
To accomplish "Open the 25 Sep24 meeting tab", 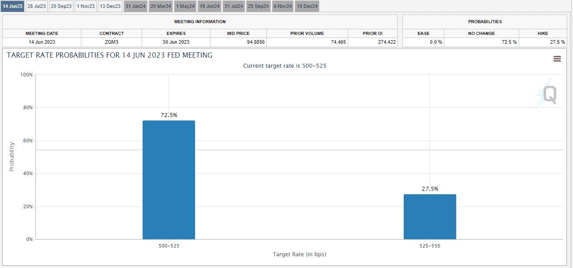I will [x=258, y=6].
